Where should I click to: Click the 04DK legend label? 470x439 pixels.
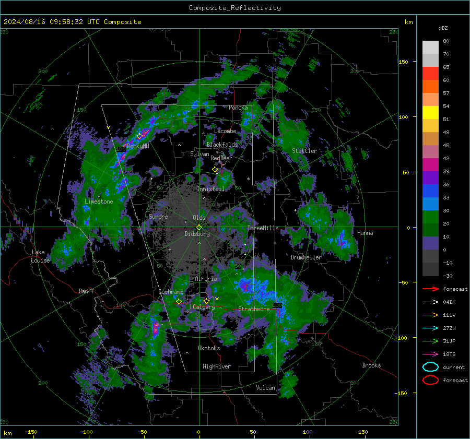coord(449,302)
